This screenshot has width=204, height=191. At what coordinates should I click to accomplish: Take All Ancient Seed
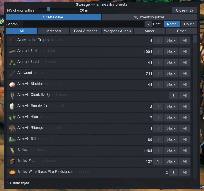[x=185, y=62]
